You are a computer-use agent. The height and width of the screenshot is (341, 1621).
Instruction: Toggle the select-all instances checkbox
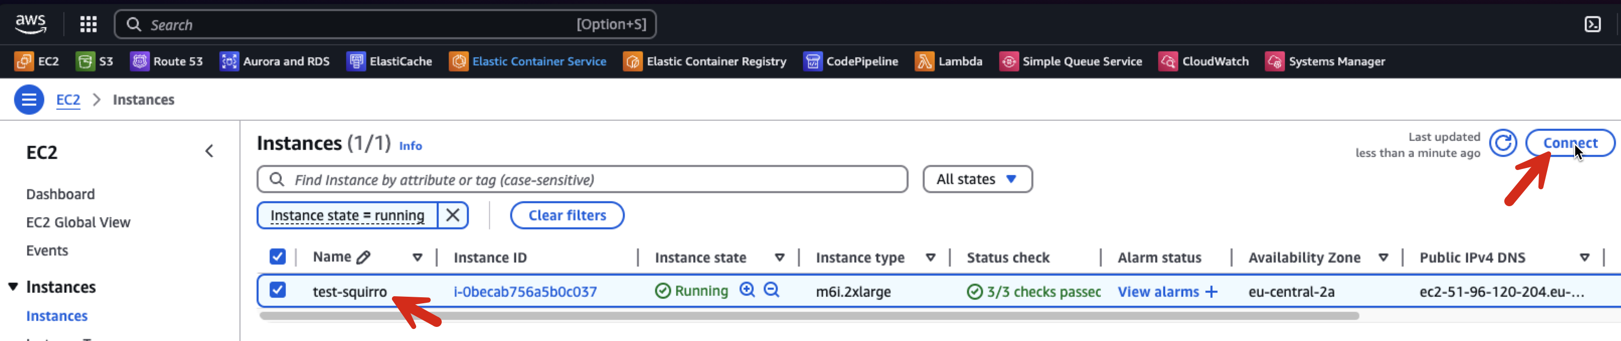point(278,257)
